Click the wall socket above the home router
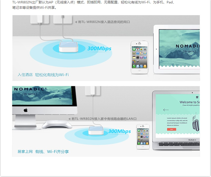 click(93, 91)
